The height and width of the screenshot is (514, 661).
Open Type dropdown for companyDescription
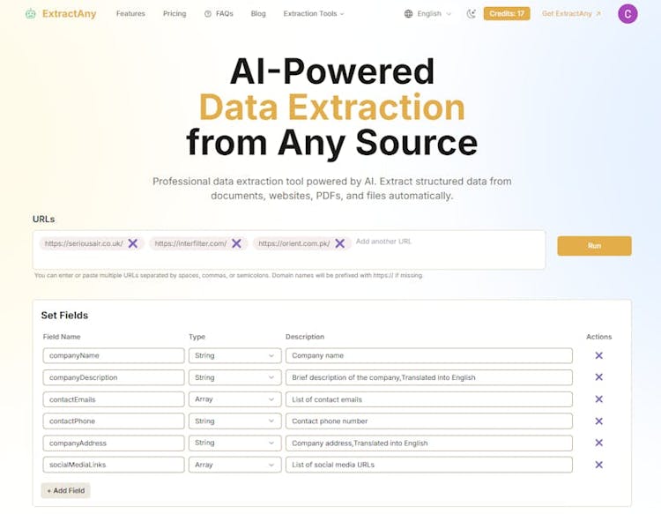234,377
